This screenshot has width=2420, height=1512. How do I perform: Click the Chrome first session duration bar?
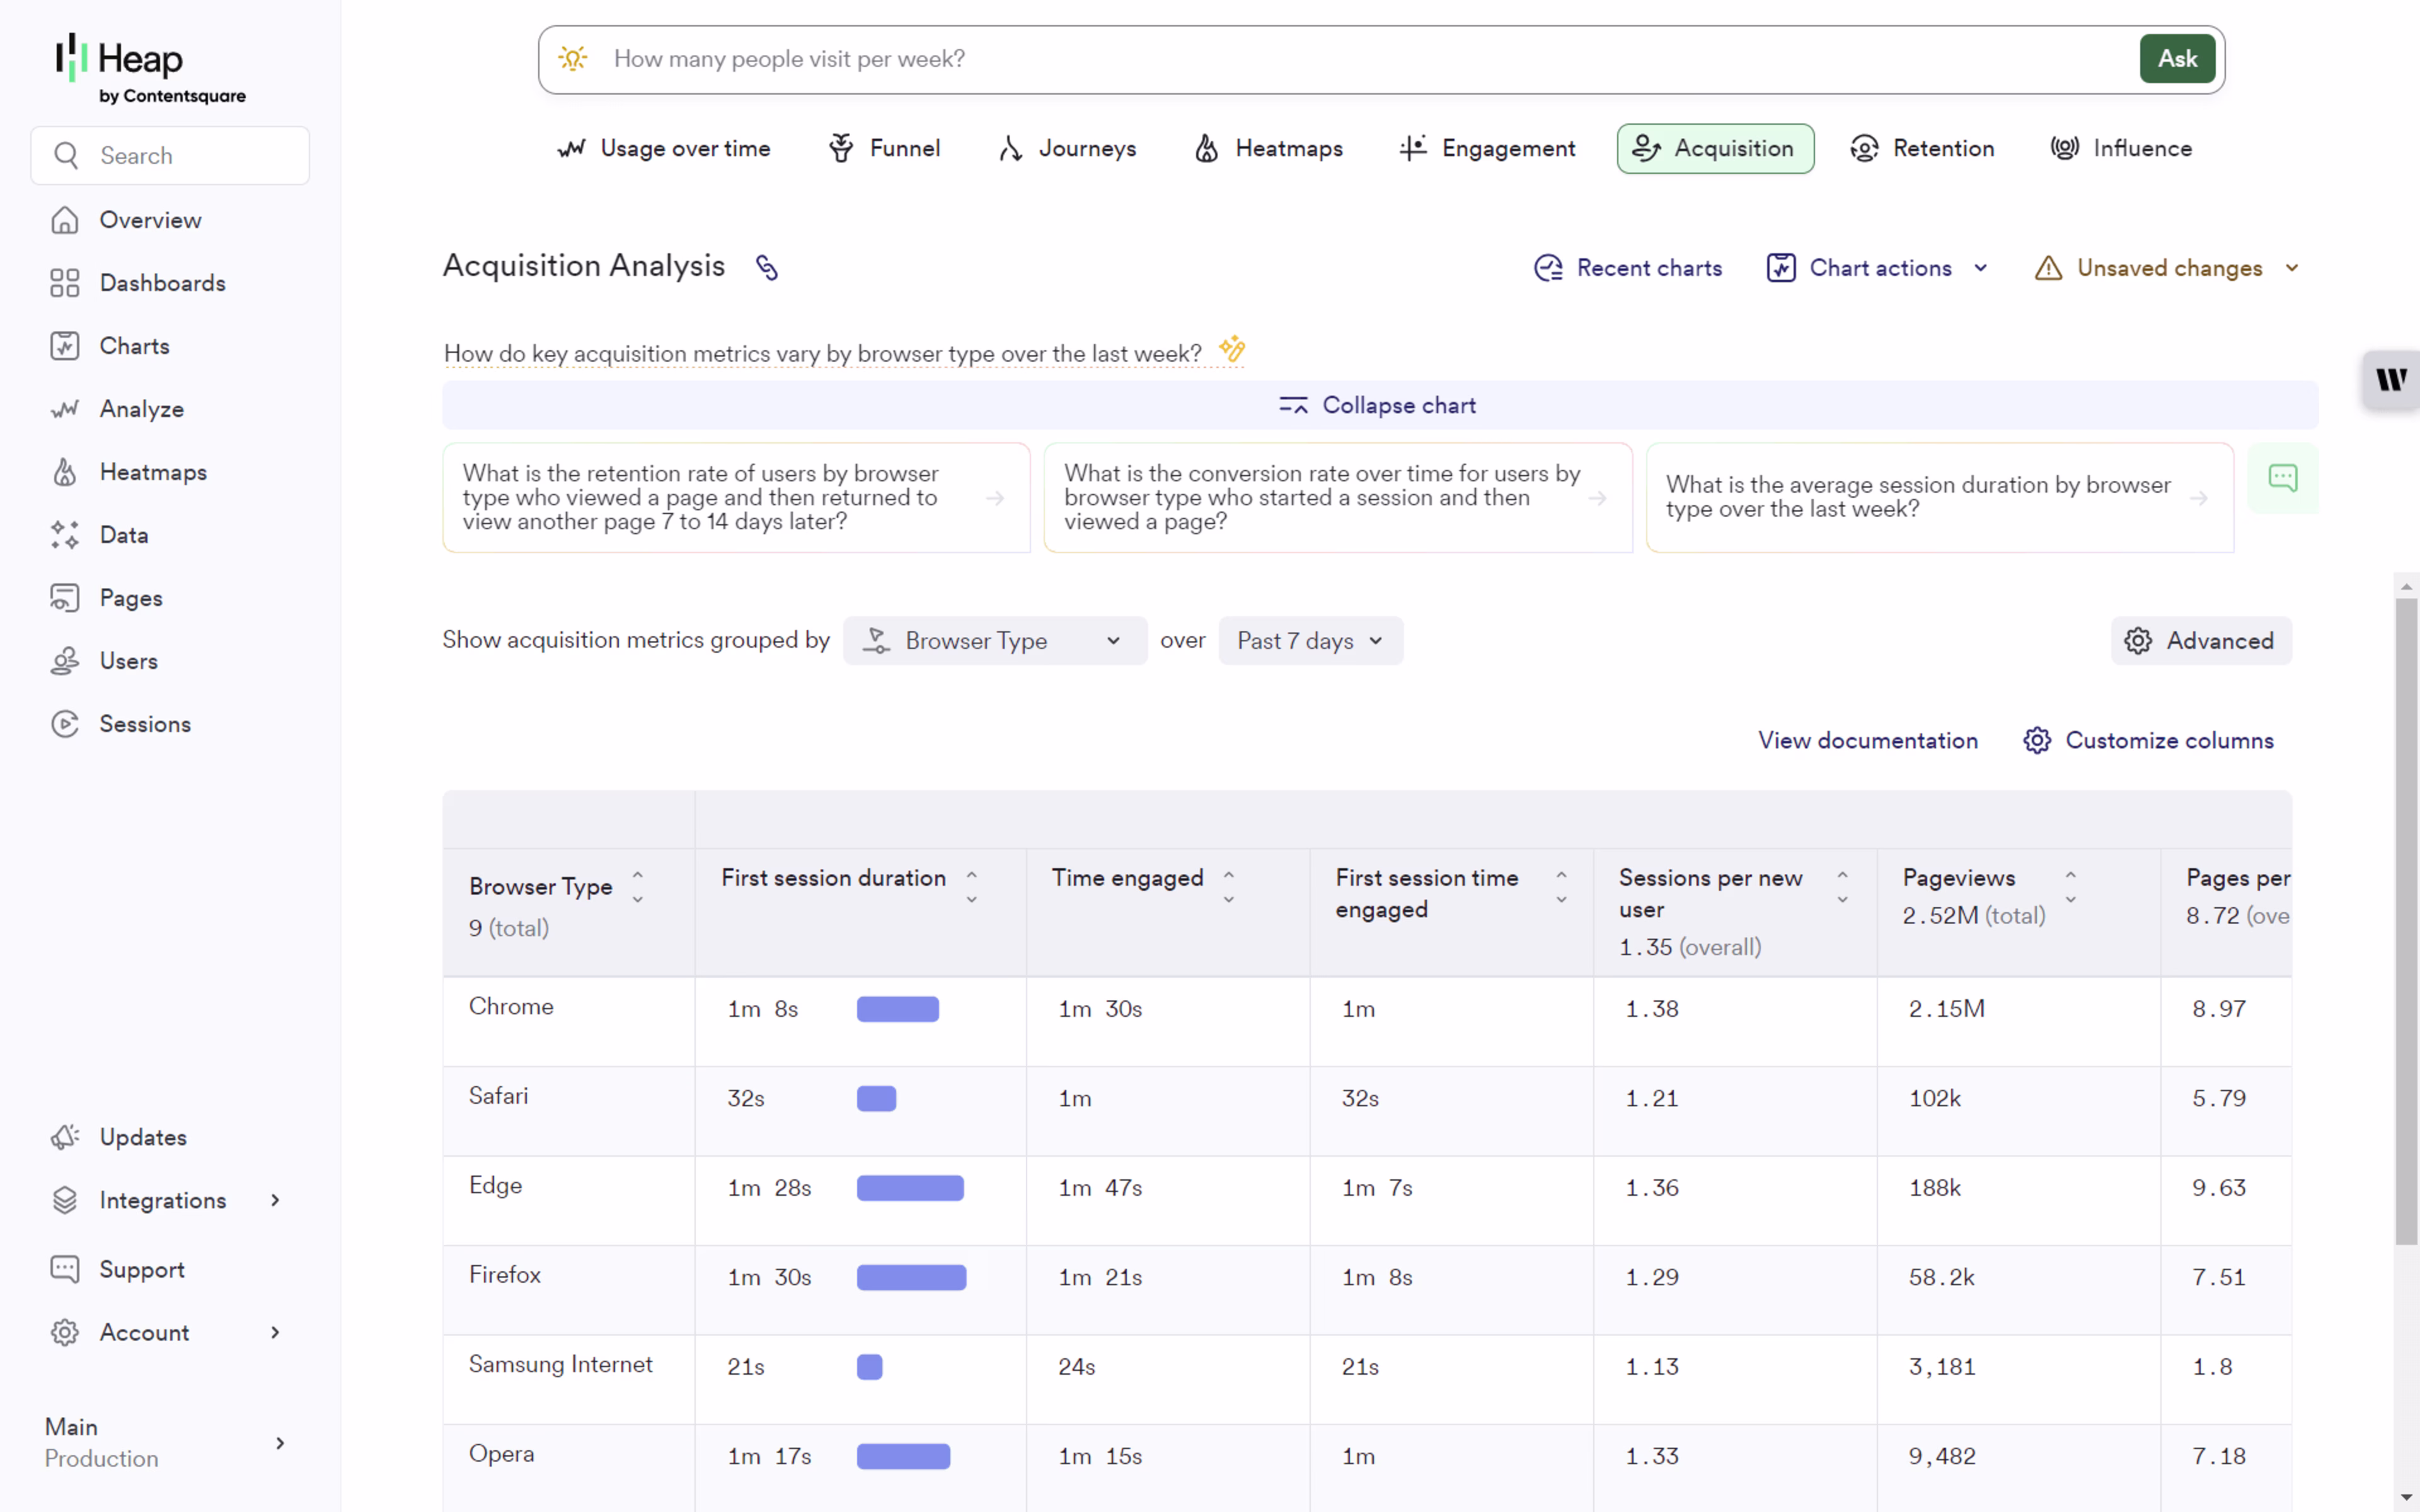[897, 1009]
